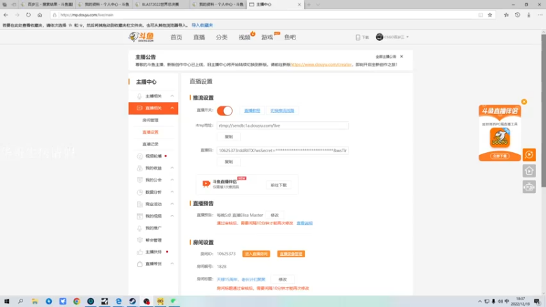This screenshot has height=307, width=546.
Task: Select 直播记录 in sidebar
Action: click(x=150, y=144)
